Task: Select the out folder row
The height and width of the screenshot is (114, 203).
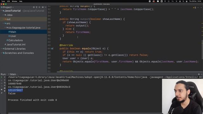Action: 23,19
